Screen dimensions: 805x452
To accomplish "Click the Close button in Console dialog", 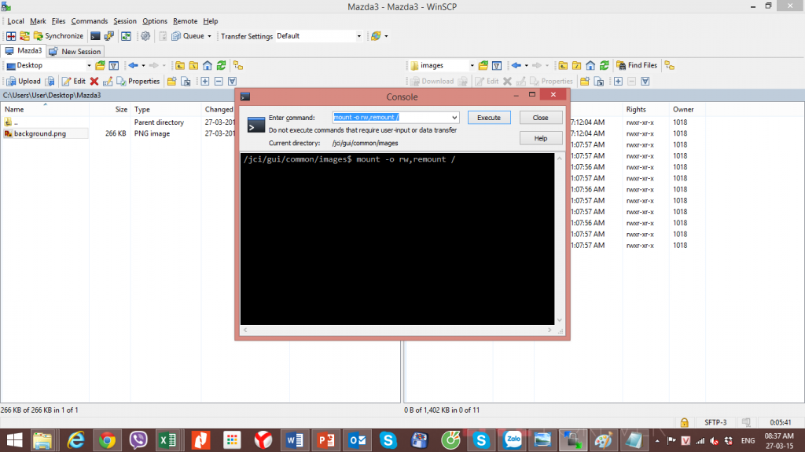I will tap(540, 118).
